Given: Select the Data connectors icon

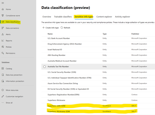Looking at the screenshot, I should pos(3,28).
